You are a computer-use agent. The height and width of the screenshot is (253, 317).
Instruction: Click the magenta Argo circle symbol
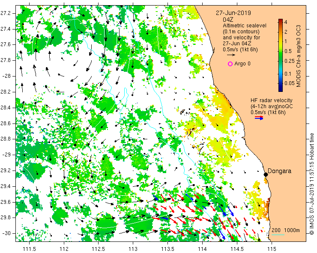(230, 64)
